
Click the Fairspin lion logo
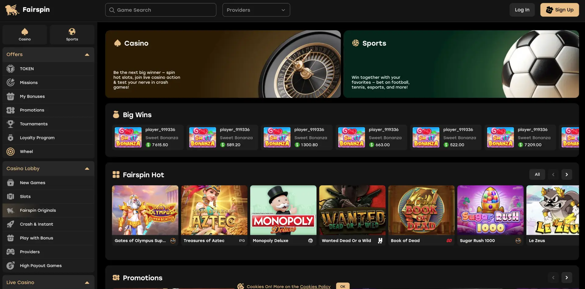tap(12, 9)
